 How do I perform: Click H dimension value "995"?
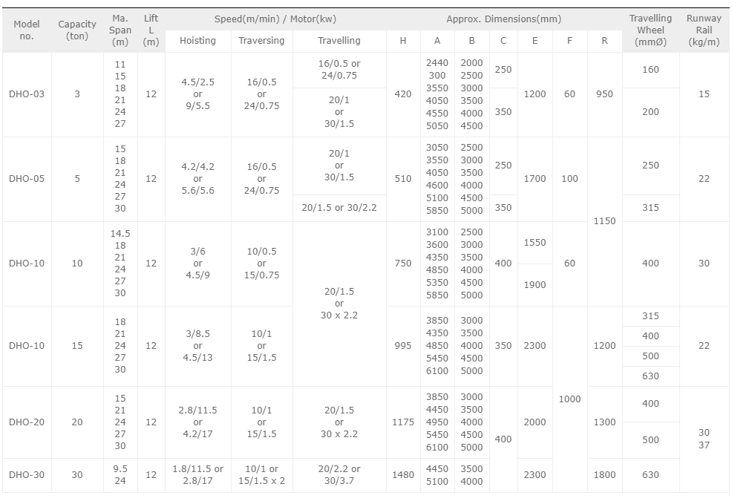coord(403,345)
